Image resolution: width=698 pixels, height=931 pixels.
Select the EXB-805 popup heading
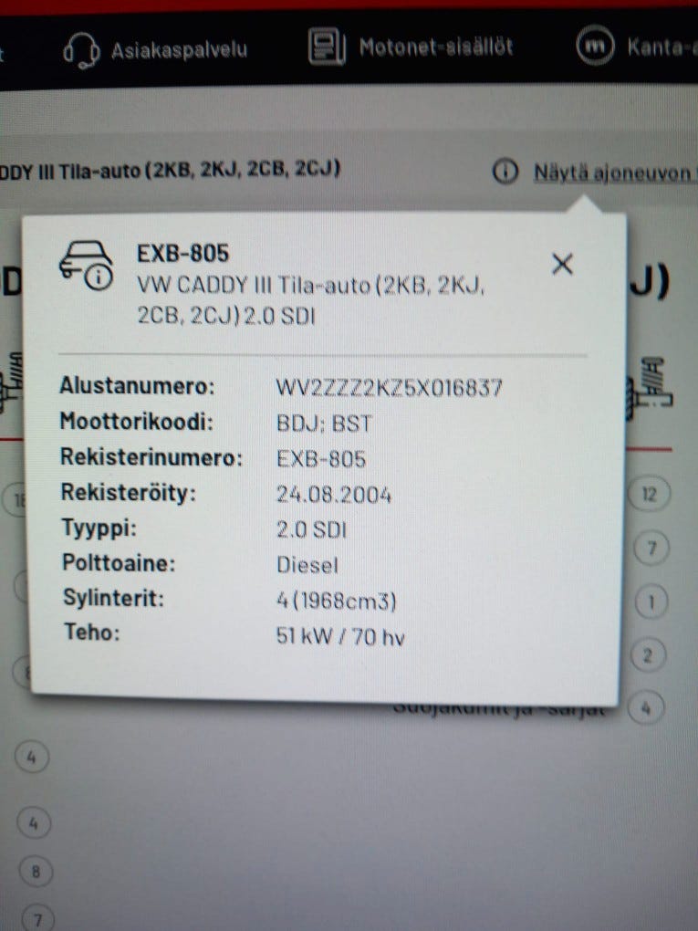[182, 254]
